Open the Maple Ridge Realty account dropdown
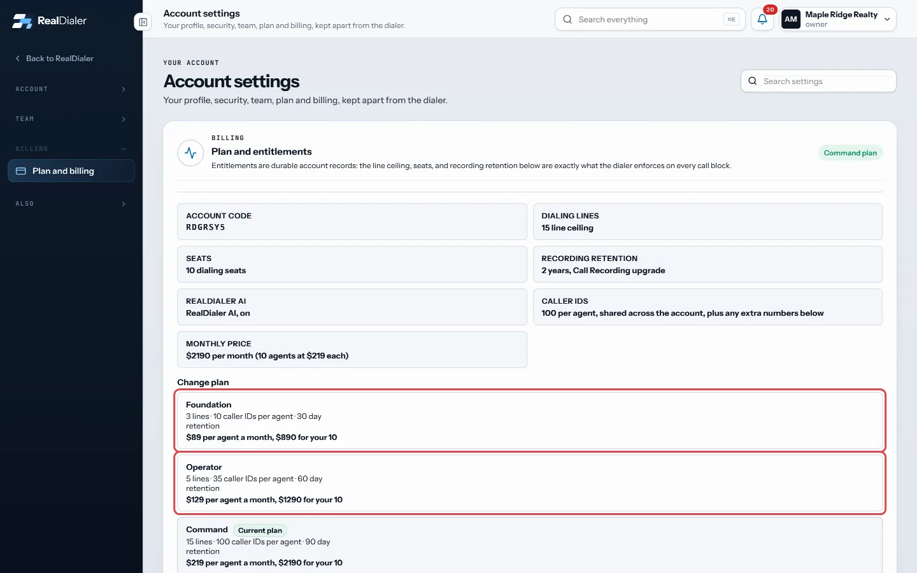Viewport: 917px width, 573px height. pos(838,19)
